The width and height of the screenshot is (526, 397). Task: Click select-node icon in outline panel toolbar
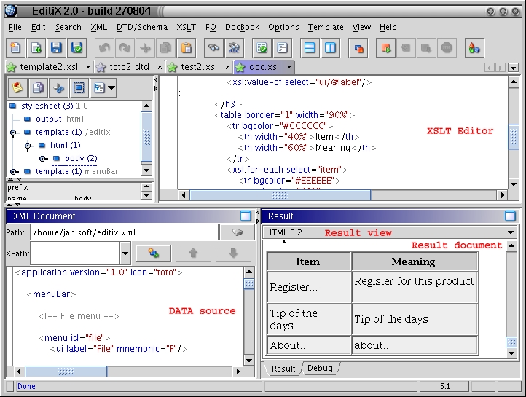pyautogui.click(x=79, y=88)
